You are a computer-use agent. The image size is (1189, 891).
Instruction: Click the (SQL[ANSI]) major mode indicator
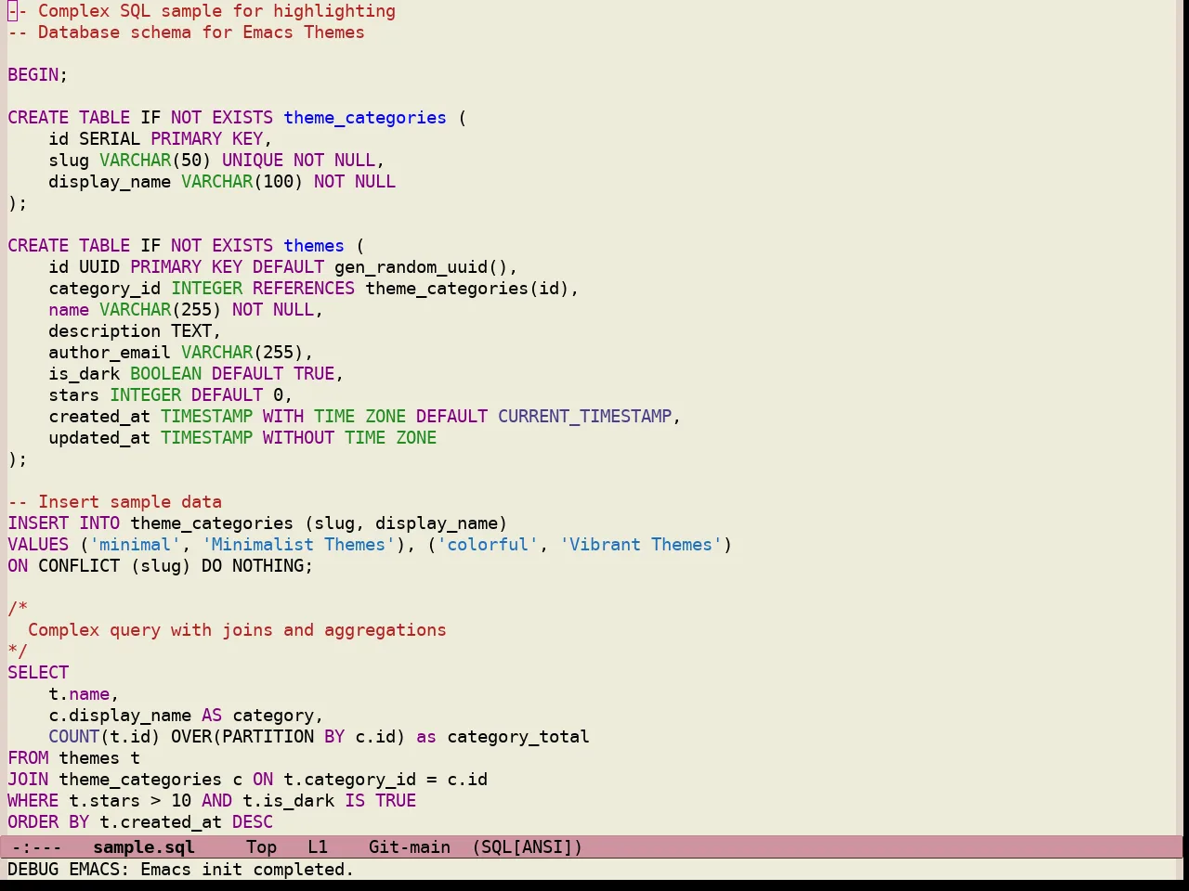pyautogui.click(x=527, y=846)
